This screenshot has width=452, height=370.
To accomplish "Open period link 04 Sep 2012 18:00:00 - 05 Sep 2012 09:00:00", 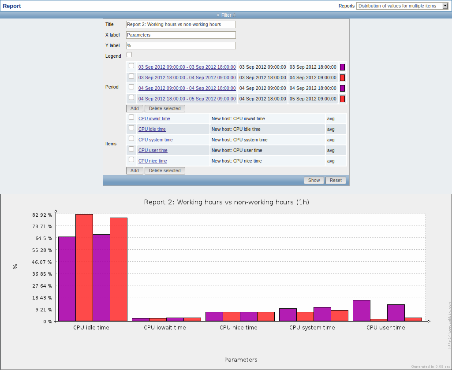I will tap(187, 99).
